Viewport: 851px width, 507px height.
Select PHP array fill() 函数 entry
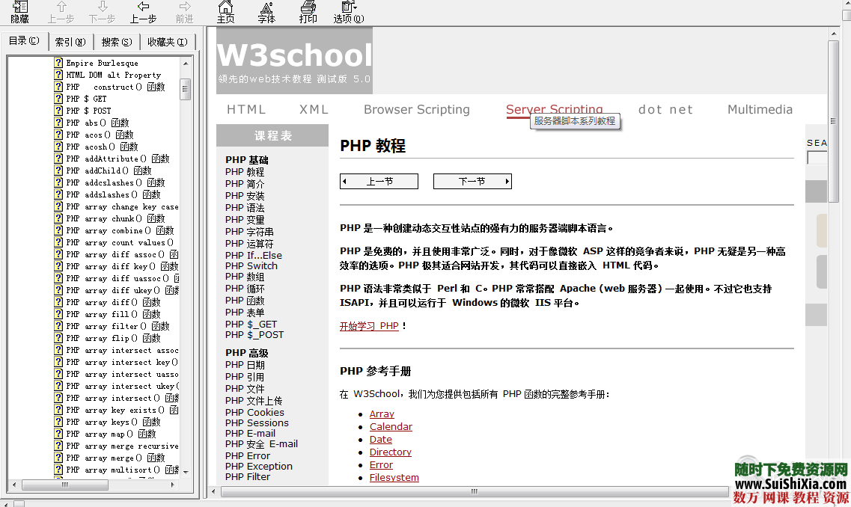coord(114,314)
